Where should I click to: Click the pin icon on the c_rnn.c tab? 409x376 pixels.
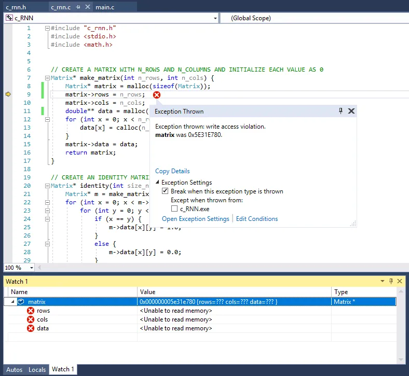pos(78,7)
